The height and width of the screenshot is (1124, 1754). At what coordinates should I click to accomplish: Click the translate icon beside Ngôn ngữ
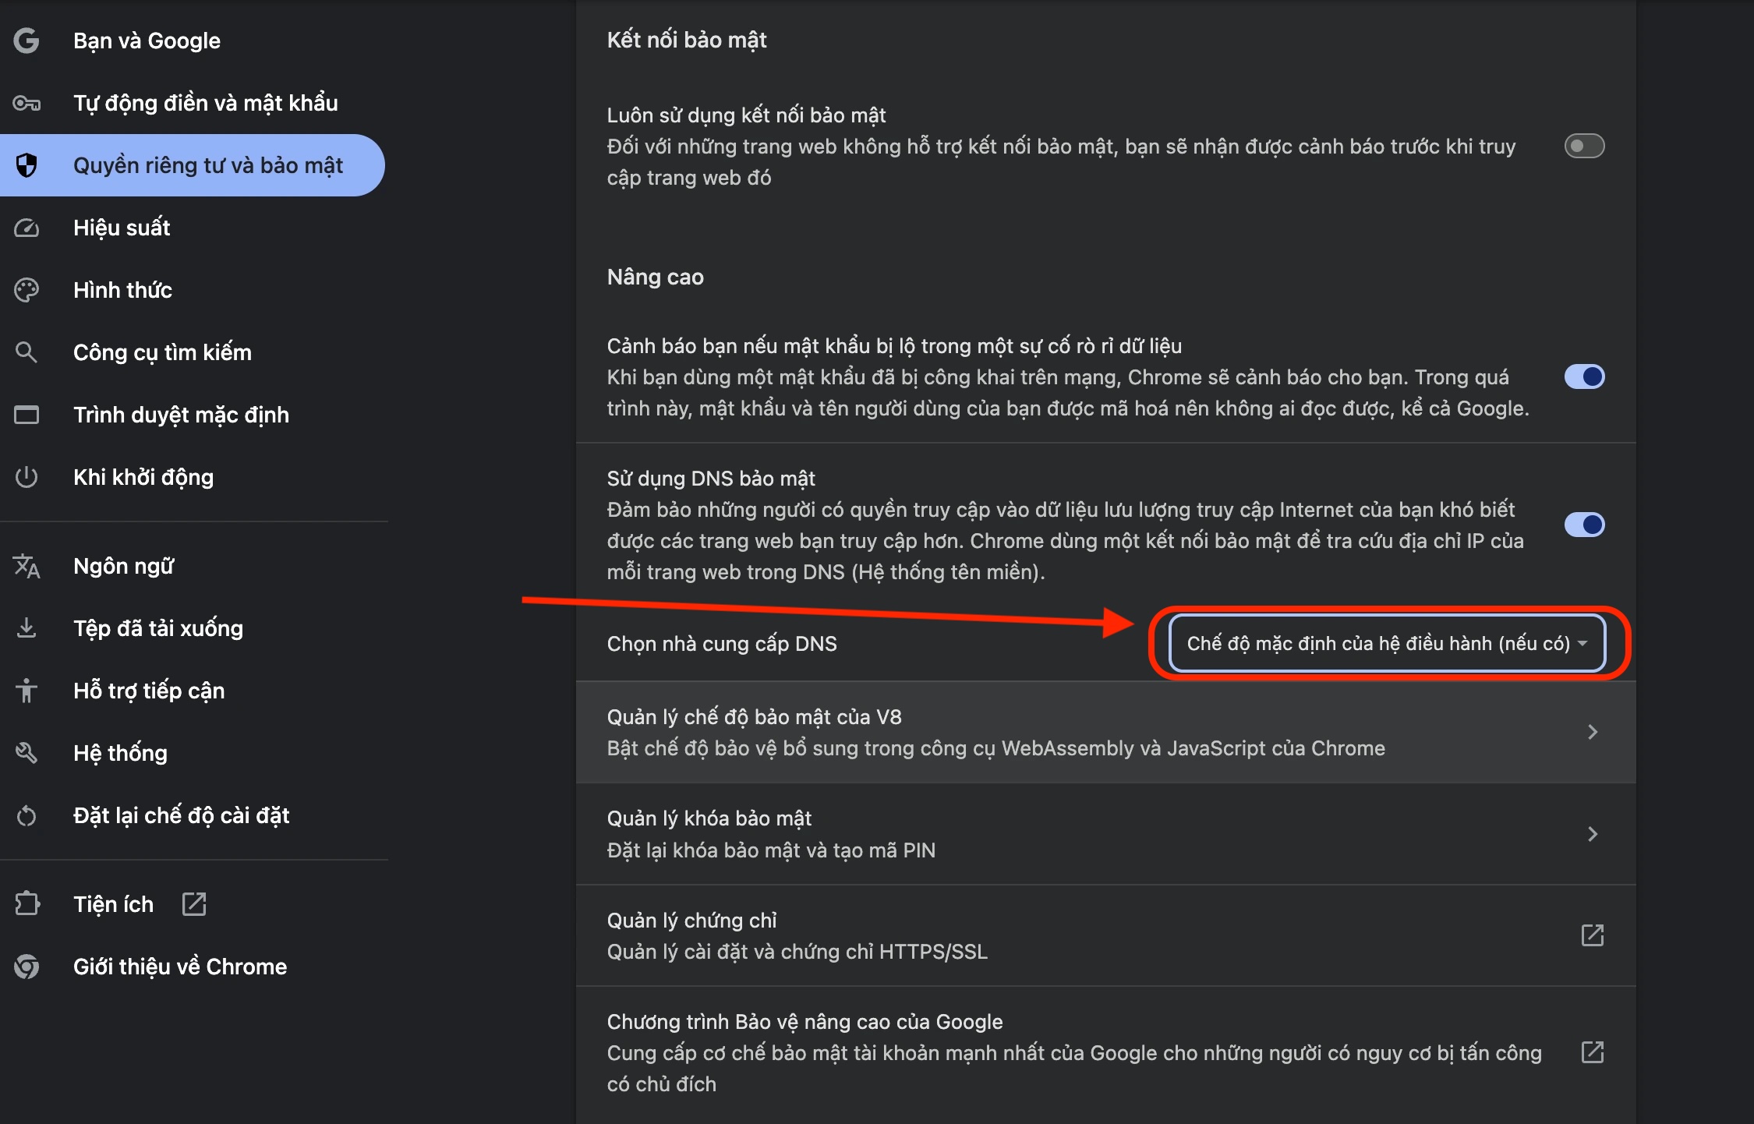(27, 566)
